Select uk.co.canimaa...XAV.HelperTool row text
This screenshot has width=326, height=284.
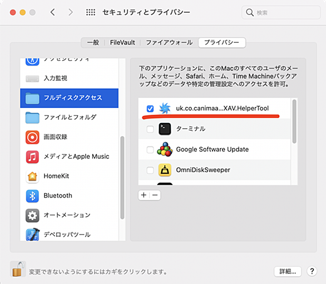pos(223,109)
